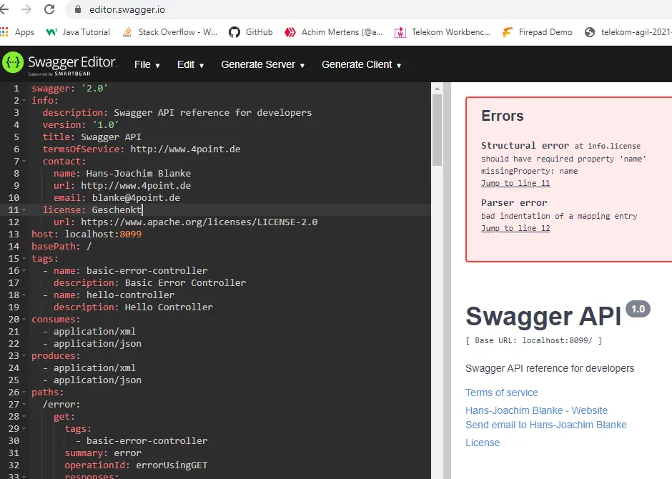Open the Generate Server menu
672x479 pixels.
tap(262, 64)
